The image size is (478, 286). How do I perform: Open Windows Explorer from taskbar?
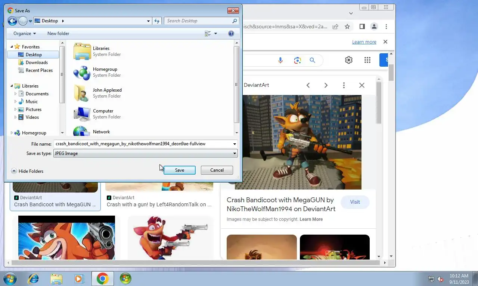pos(56,279)
